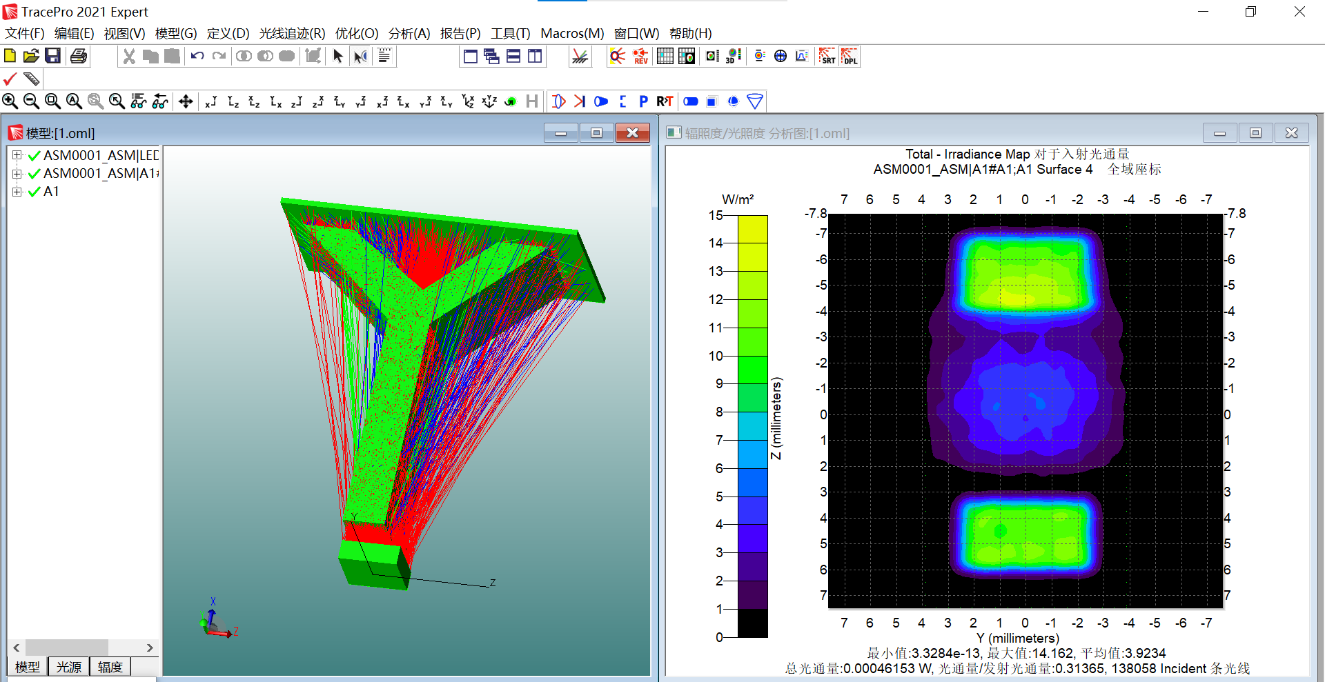1325x682 pixels.
Task: Switch to the 辐度 tab
Action: pos(110,667)
